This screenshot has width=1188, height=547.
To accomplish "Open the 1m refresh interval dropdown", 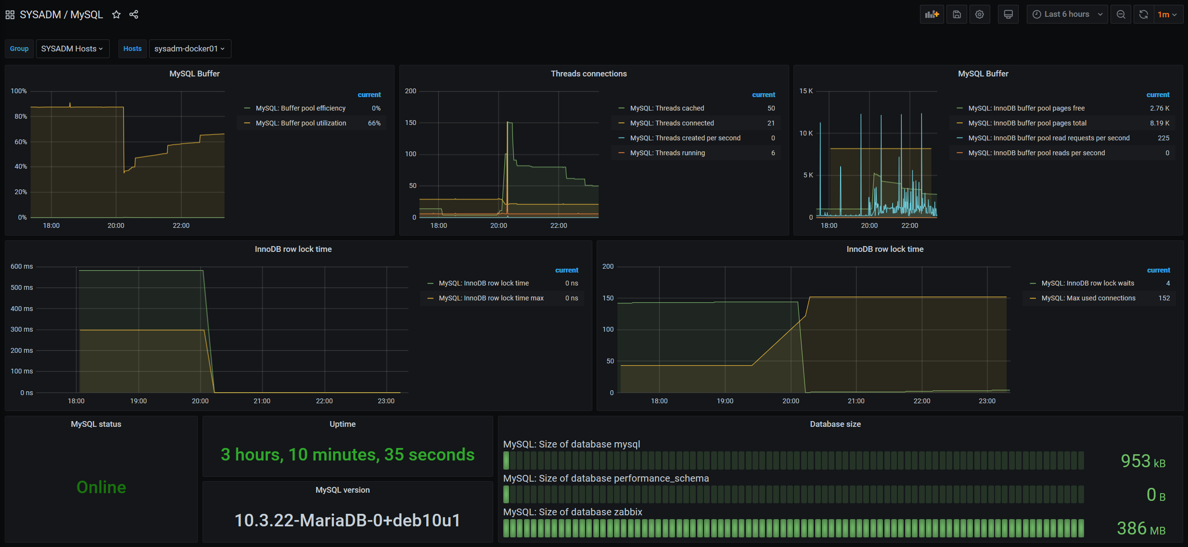I will pyautogui.click(x=1167, y=14).
